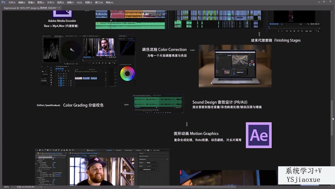
Task: Click the Lumetri color wheel
Action: click(127, 73)
